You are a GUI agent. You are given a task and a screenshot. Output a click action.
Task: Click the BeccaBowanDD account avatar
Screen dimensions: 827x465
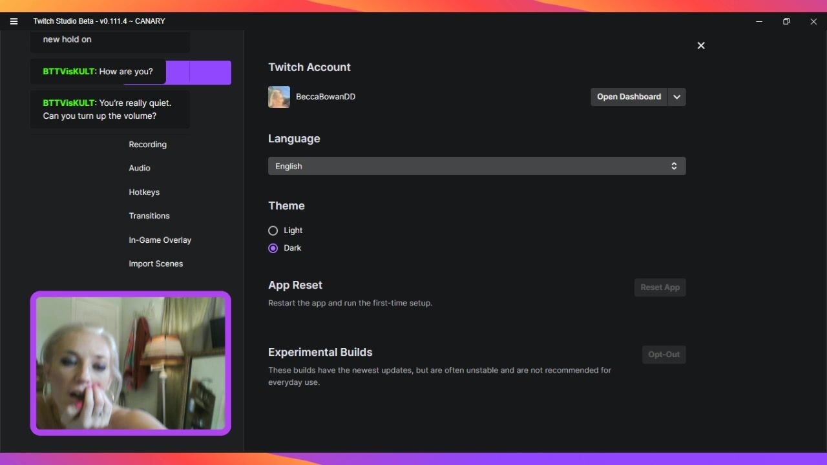[x=279, y=97]
